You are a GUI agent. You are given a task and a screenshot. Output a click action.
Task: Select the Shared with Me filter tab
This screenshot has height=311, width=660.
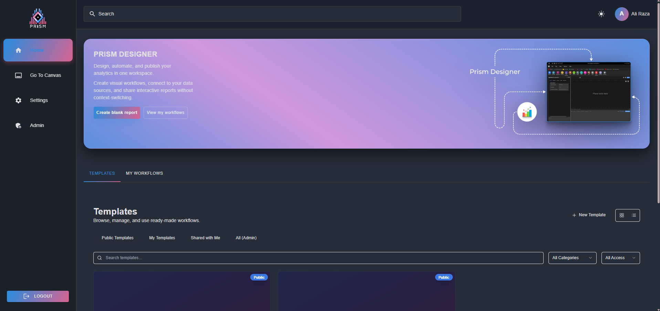tap(205, 238)
